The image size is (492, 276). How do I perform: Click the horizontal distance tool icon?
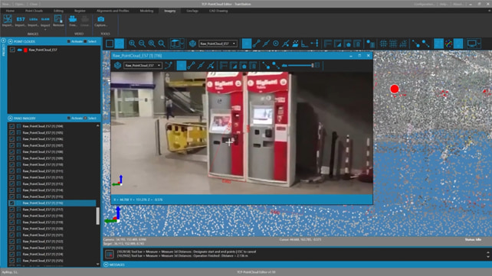pos(314,44)
